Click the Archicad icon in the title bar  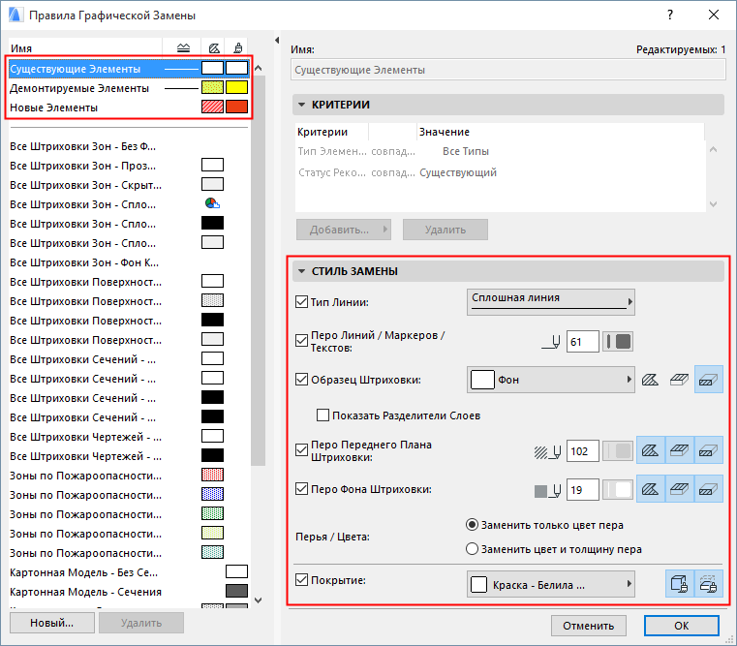[x=15, y=15]
